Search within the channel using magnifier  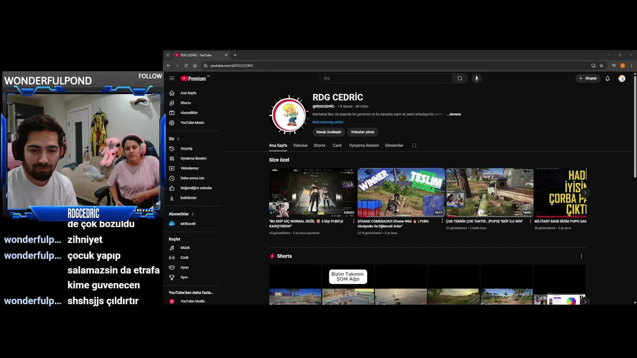click(x=414, y=146)
